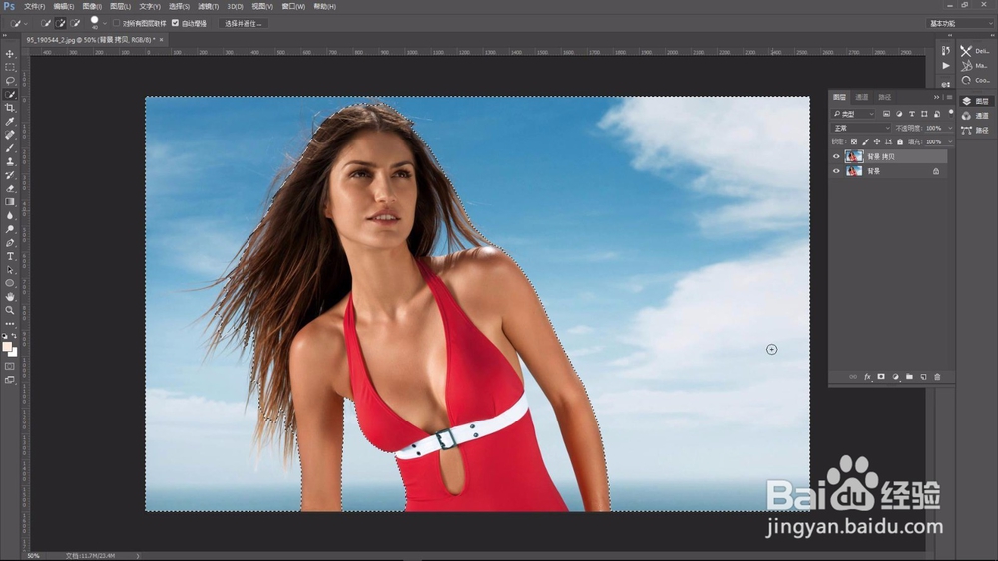The width and height of the screenshot is (998, 561).
Task: Open the 正常 blend mode dropdown
Action: [x=862, y=128]
